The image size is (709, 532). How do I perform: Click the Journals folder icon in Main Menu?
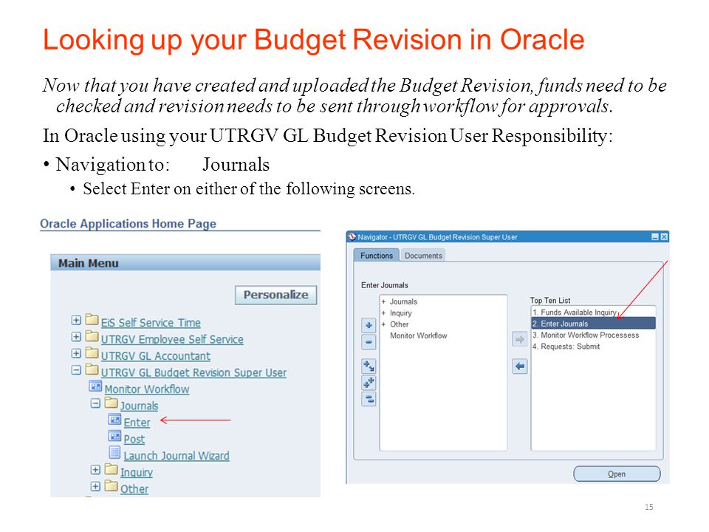tap(111, 403)
